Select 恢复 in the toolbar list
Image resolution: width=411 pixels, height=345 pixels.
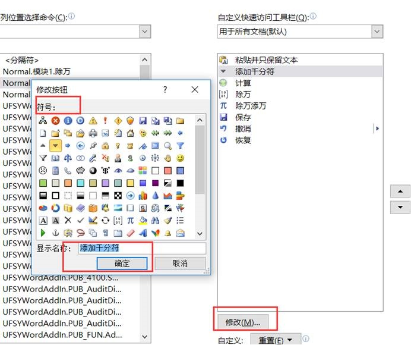coord(300,140)
